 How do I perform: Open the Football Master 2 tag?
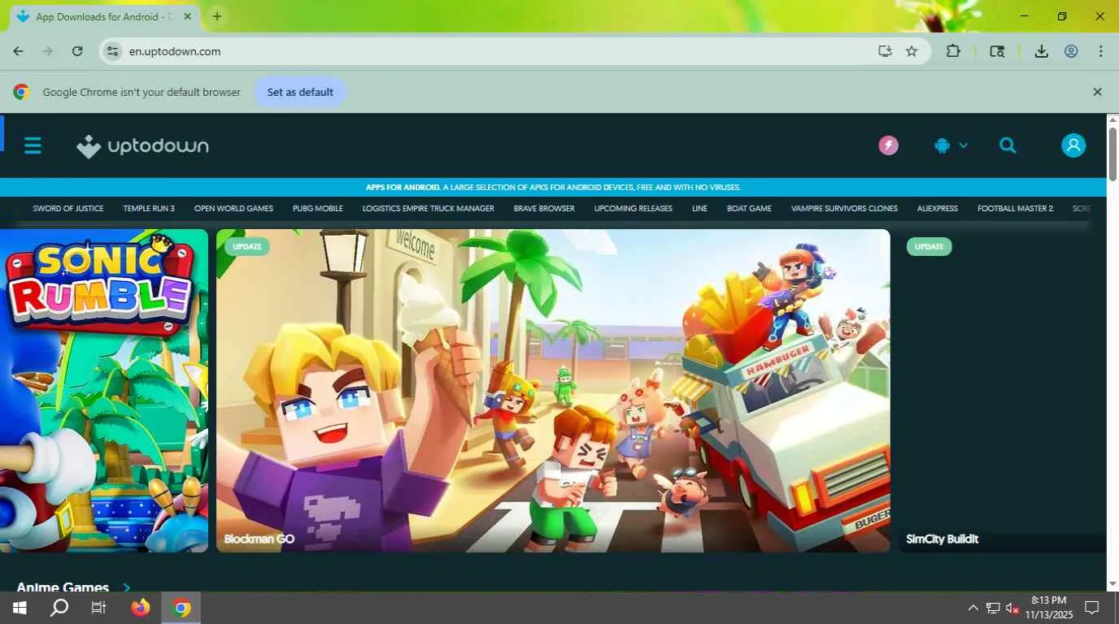pyautogui.click(x=1015, y=209)
